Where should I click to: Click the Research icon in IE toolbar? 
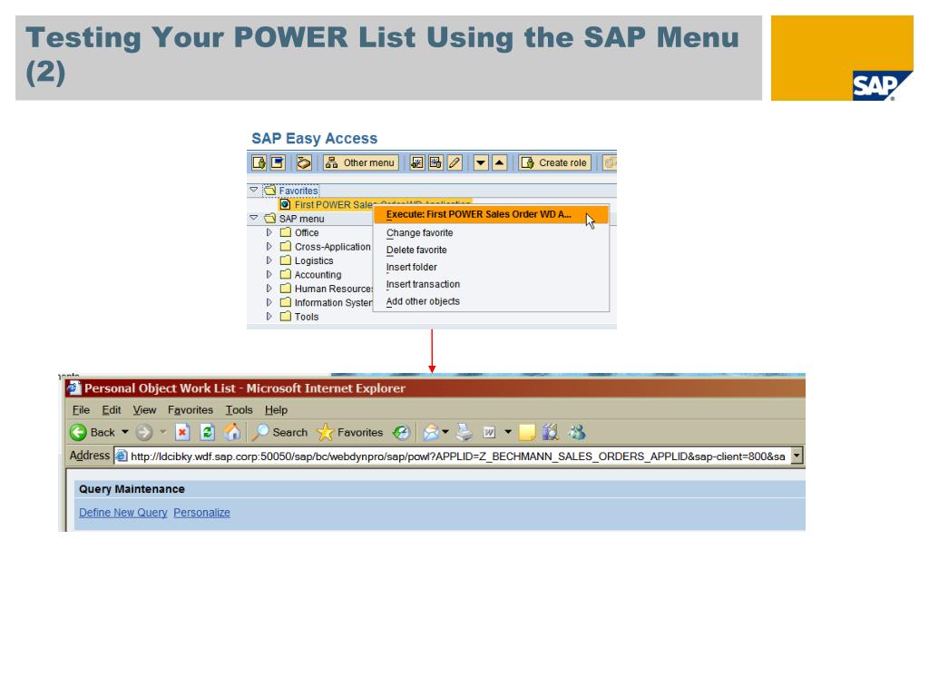tap(551, 432)
